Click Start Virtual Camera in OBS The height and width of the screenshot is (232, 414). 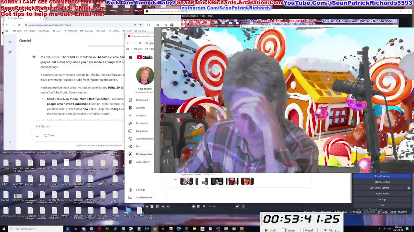pyautogui.click(x=379, y=188)
